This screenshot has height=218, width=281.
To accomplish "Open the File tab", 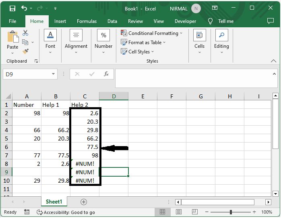I will point(12,21).
